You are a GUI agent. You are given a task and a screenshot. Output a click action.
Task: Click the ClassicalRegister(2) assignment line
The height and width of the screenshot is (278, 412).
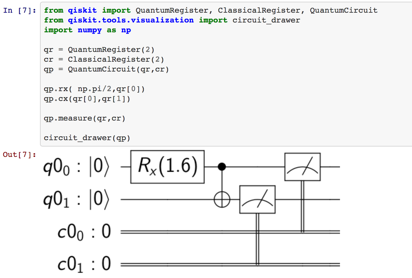tap(104, 60)
